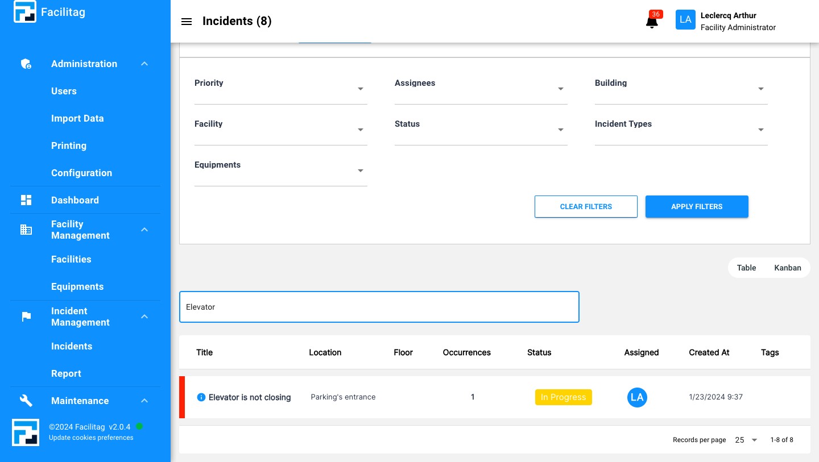819x462 pixels.
Task: Click the info icon beside Elevator incident
Action: coord(201,397)
